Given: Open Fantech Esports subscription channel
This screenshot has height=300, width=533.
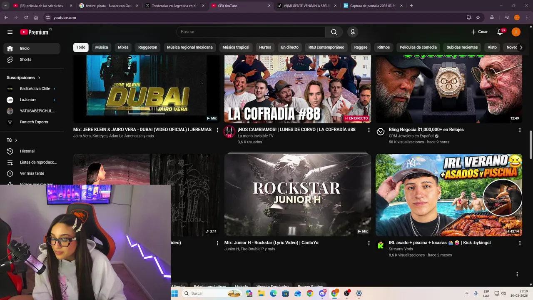Looking at the screenshot, I should tap(31, 122).
